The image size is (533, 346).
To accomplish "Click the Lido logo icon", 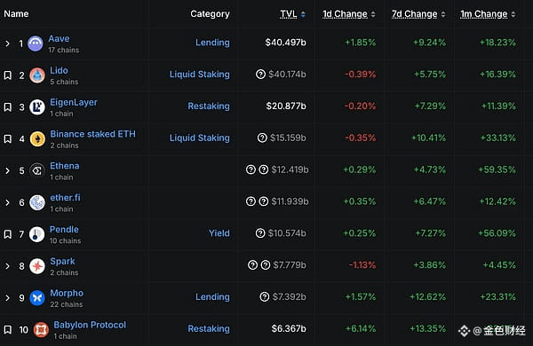I will click(37, 75).
